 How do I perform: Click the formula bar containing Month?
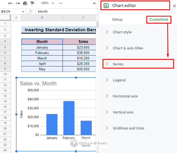tap(67, 12)
